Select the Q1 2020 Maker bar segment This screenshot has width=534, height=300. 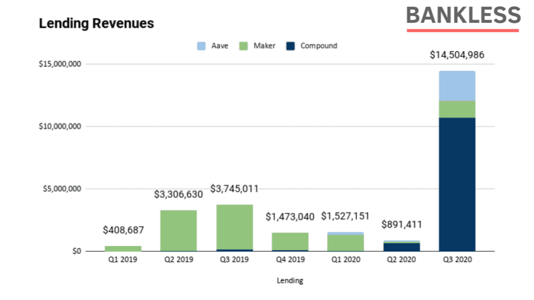[345, 243]
